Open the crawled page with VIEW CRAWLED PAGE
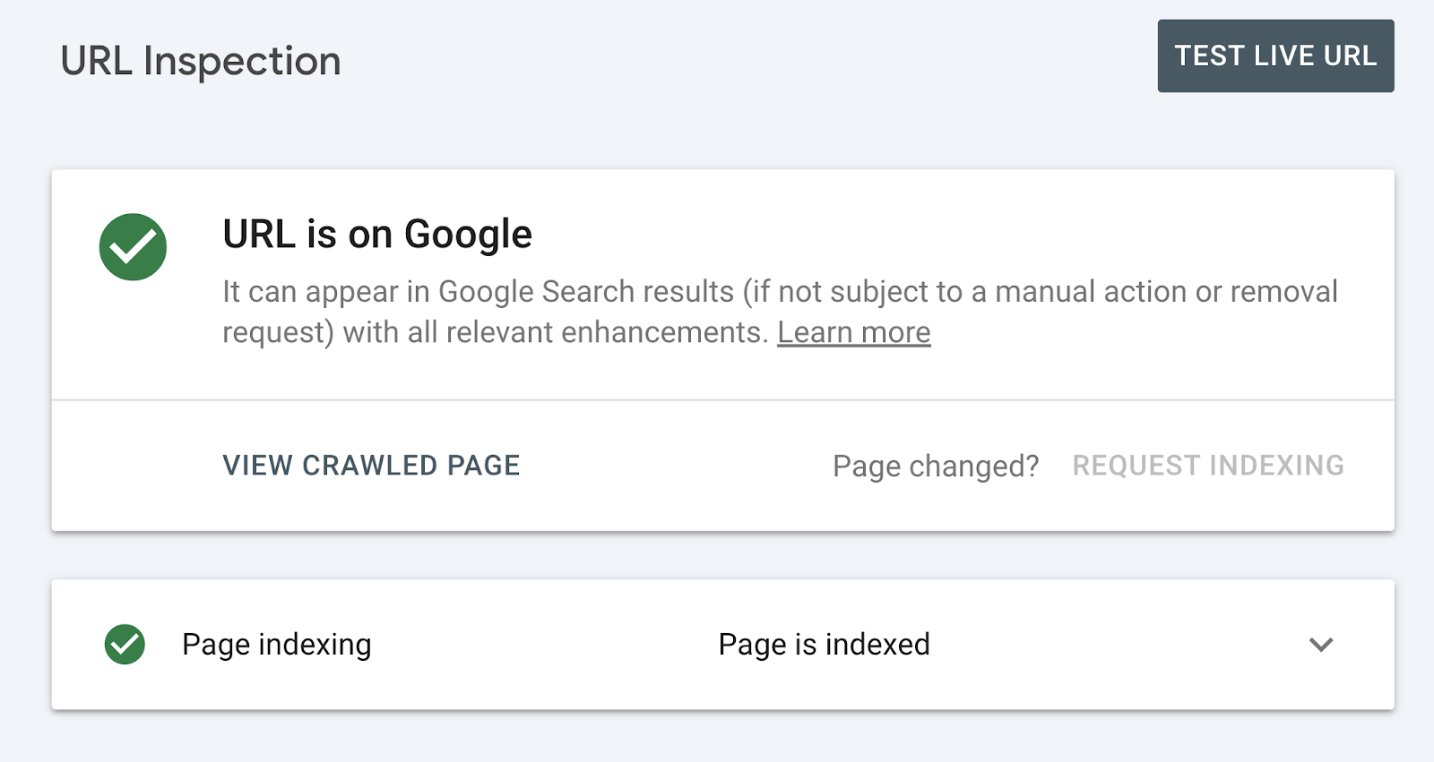This screenshot has width=1434, height=762. pyautogui.click(x=371, y=465)
